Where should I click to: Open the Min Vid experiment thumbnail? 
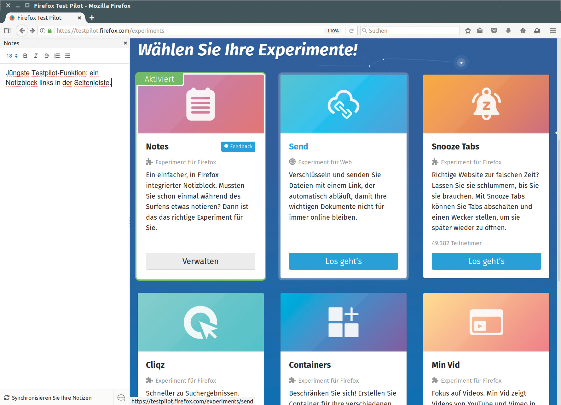[486, 322]
